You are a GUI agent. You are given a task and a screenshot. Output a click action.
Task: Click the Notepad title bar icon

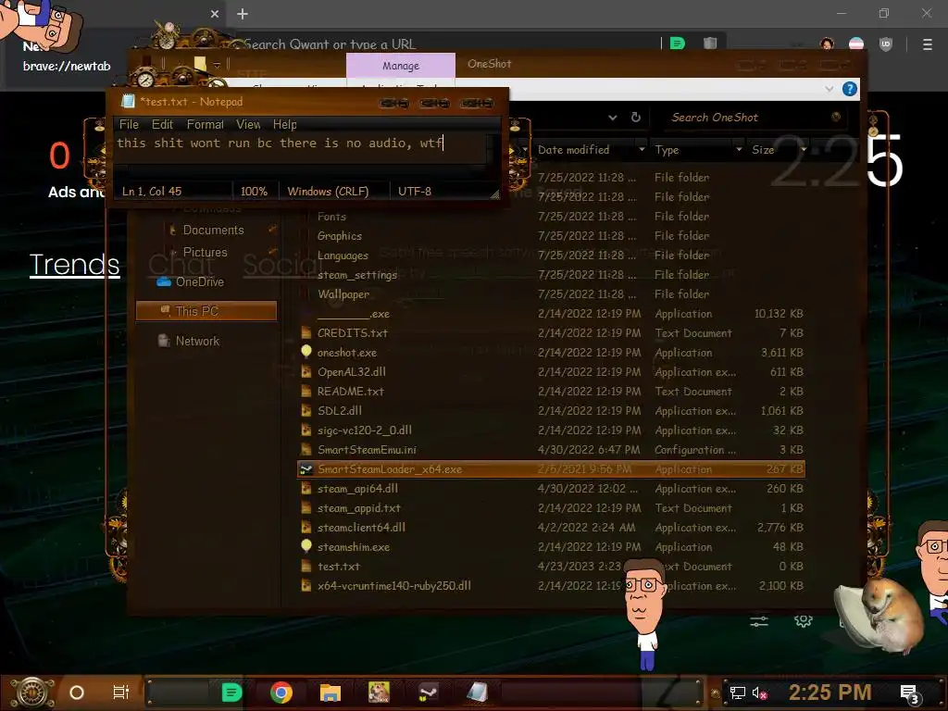pyautogui.click(x=127, y=102)
